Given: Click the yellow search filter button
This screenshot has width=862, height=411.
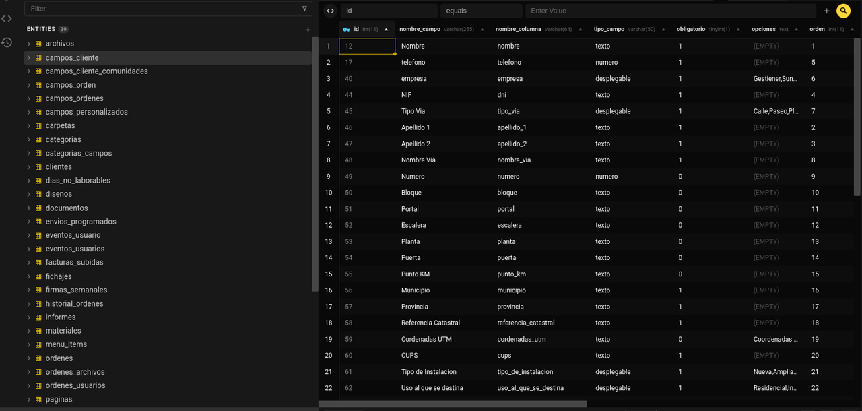Looking at the screenshot, I should pyautogui.click(x=843, y=11).
